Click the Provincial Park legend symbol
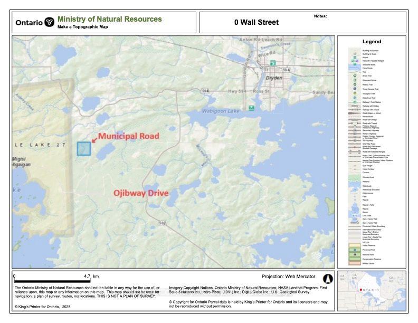418x323 pixels. tap(355, 250)
